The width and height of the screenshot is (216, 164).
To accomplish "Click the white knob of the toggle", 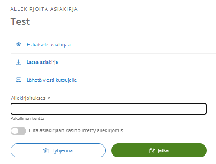I will point(15,131).
